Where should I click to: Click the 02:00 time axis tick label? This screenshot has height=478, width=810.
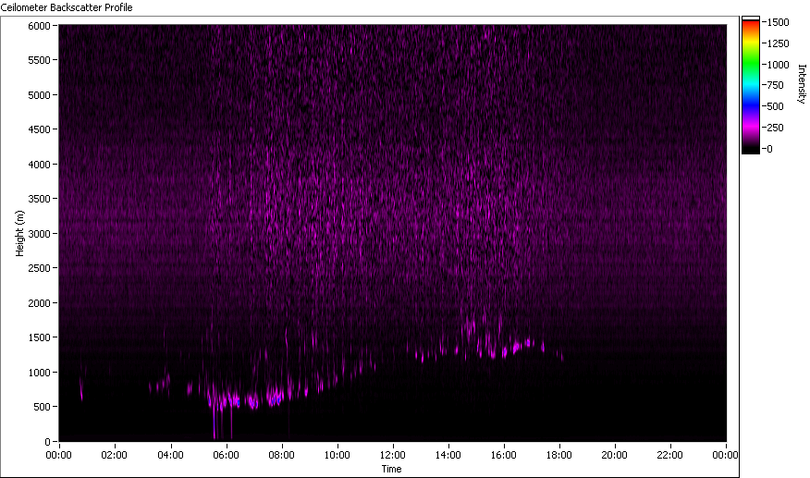pos(114,455)
